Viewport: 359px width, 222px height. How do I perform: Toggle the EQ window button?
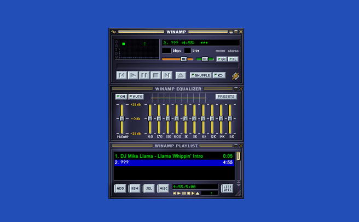[222, 59]
